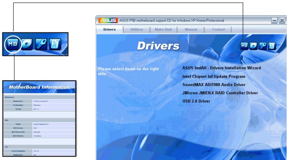Click the Socket Designation row under CPU
This screenshot has width=287, height=160.
click(x=39, y=151)
